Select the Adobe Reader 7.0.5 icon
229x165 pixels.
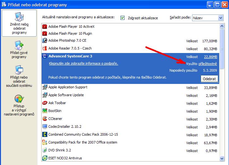pos(44,48)
